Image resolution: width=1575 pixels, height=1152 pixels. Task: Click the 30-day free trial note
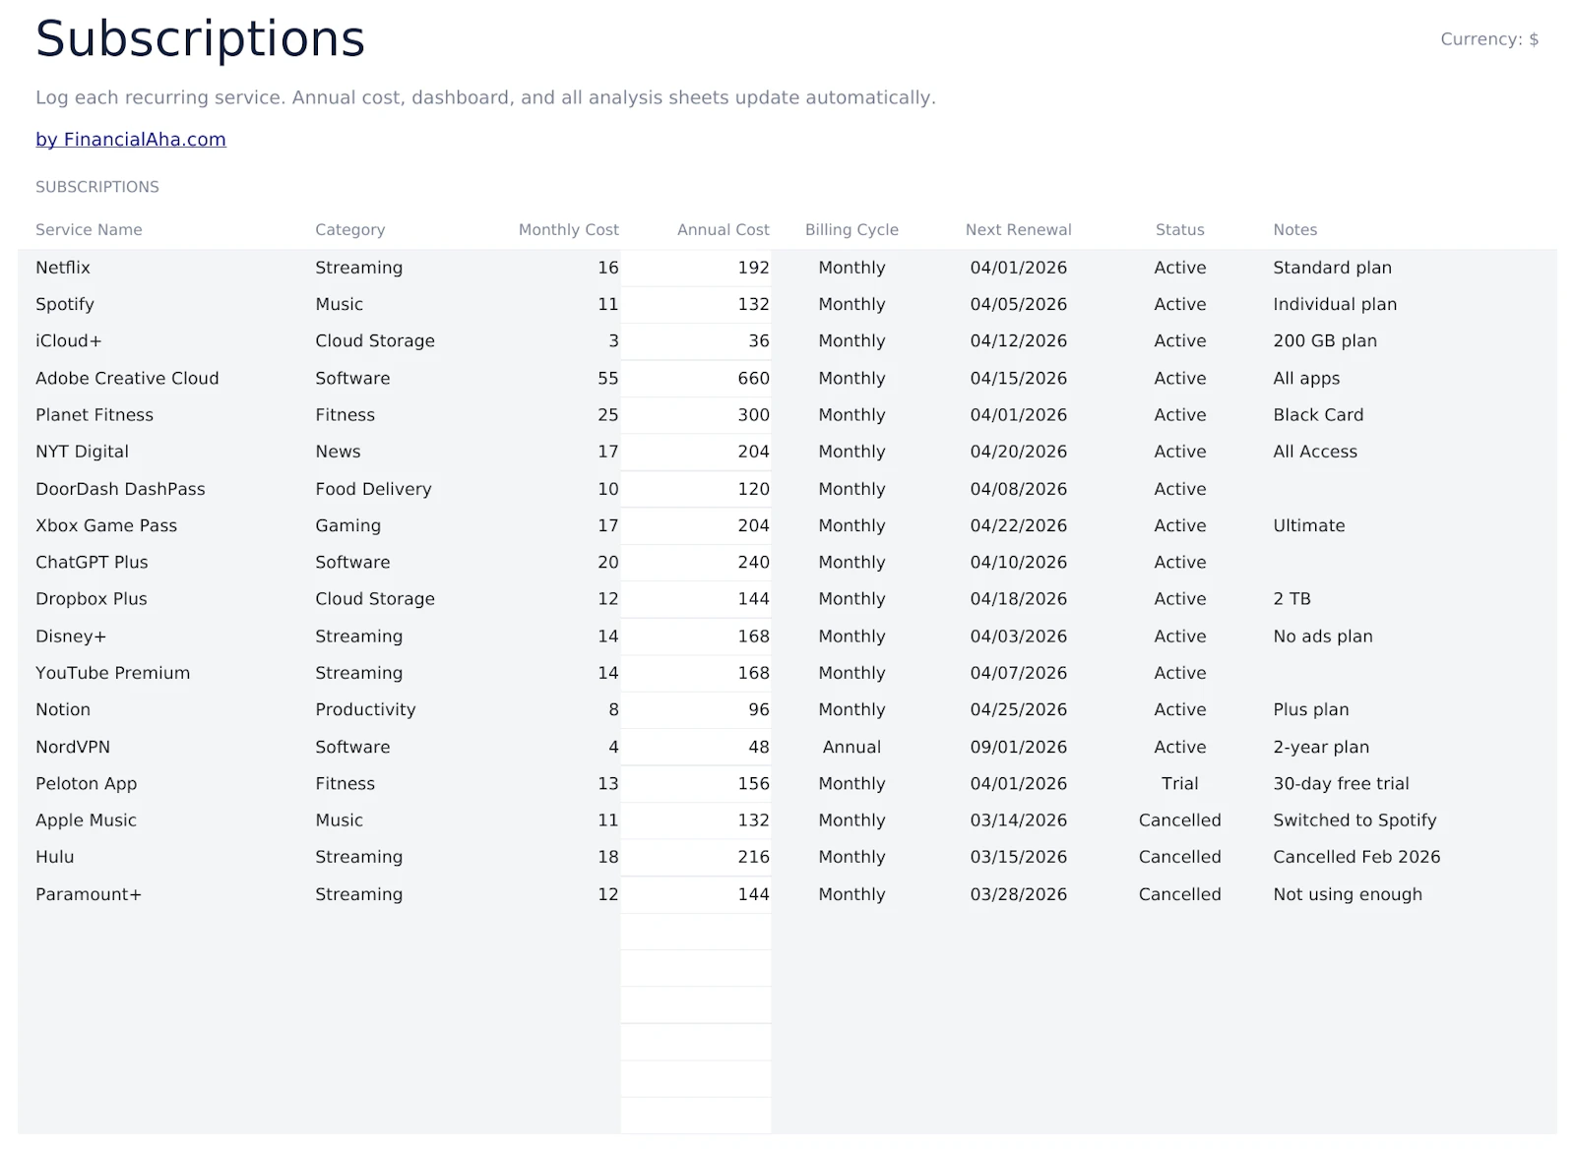[x=1341, y=783]
